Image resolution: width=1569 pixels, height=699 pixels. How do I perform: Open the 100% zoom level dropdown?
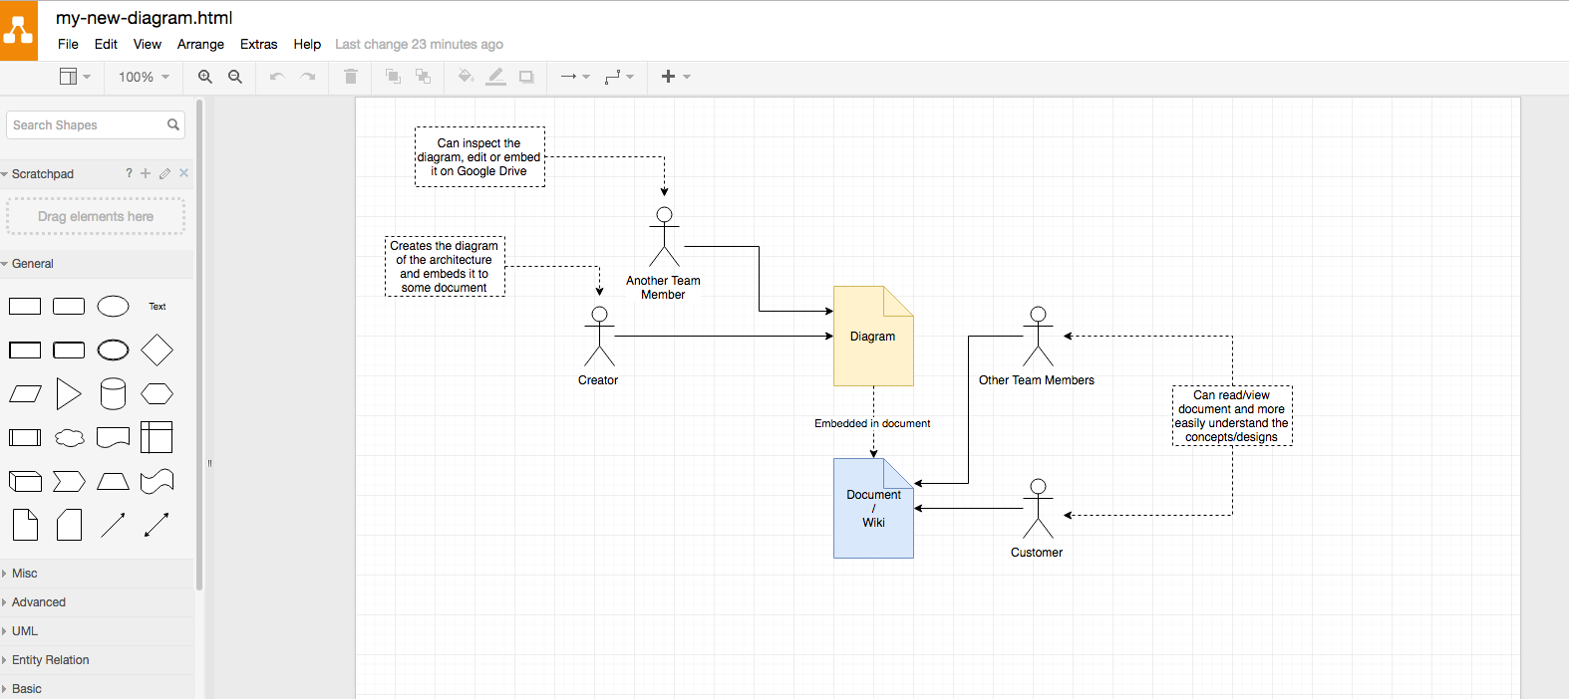tap(144, 77)
